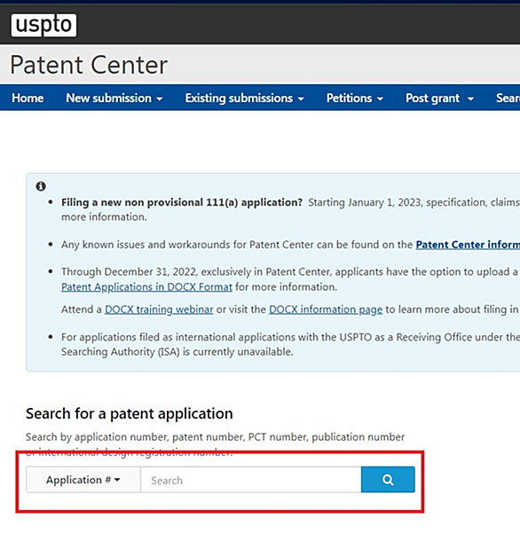Image resolution: width=520 pixels, height=549 pixels.
Task: Expand the Existing submissions dropdown
Action: click(244, 98)
